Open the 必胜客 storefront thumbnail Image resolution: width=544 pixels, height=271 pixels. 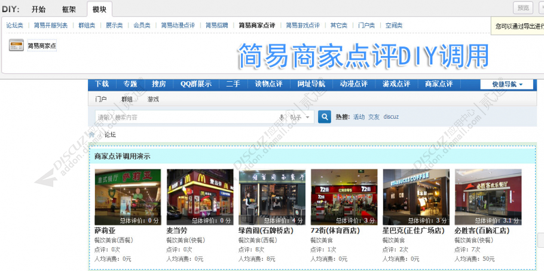coord(488,197)
